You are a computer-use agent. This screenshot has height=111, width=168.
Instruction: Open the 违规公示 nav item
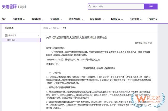(x=153, y=19)
